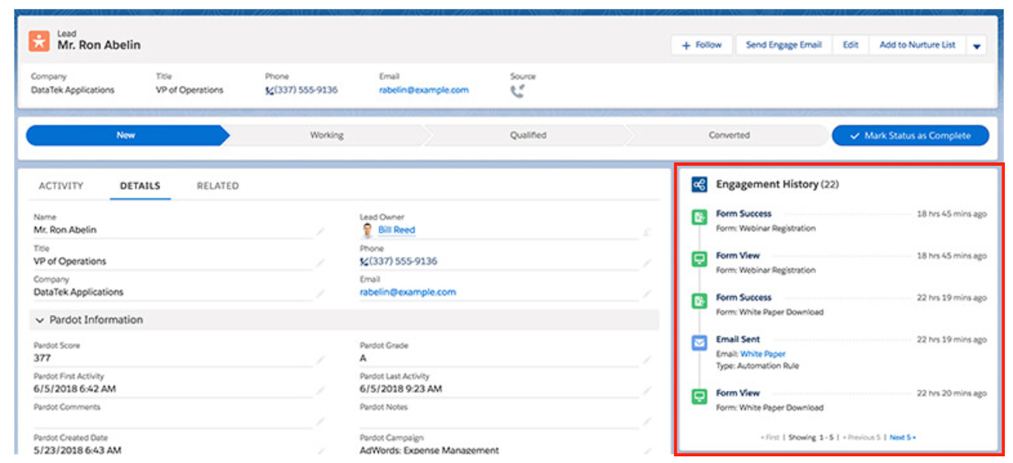Viewport: 1013px width, 463px height.
Task: Select the Details tab
Action: [140, 186]
